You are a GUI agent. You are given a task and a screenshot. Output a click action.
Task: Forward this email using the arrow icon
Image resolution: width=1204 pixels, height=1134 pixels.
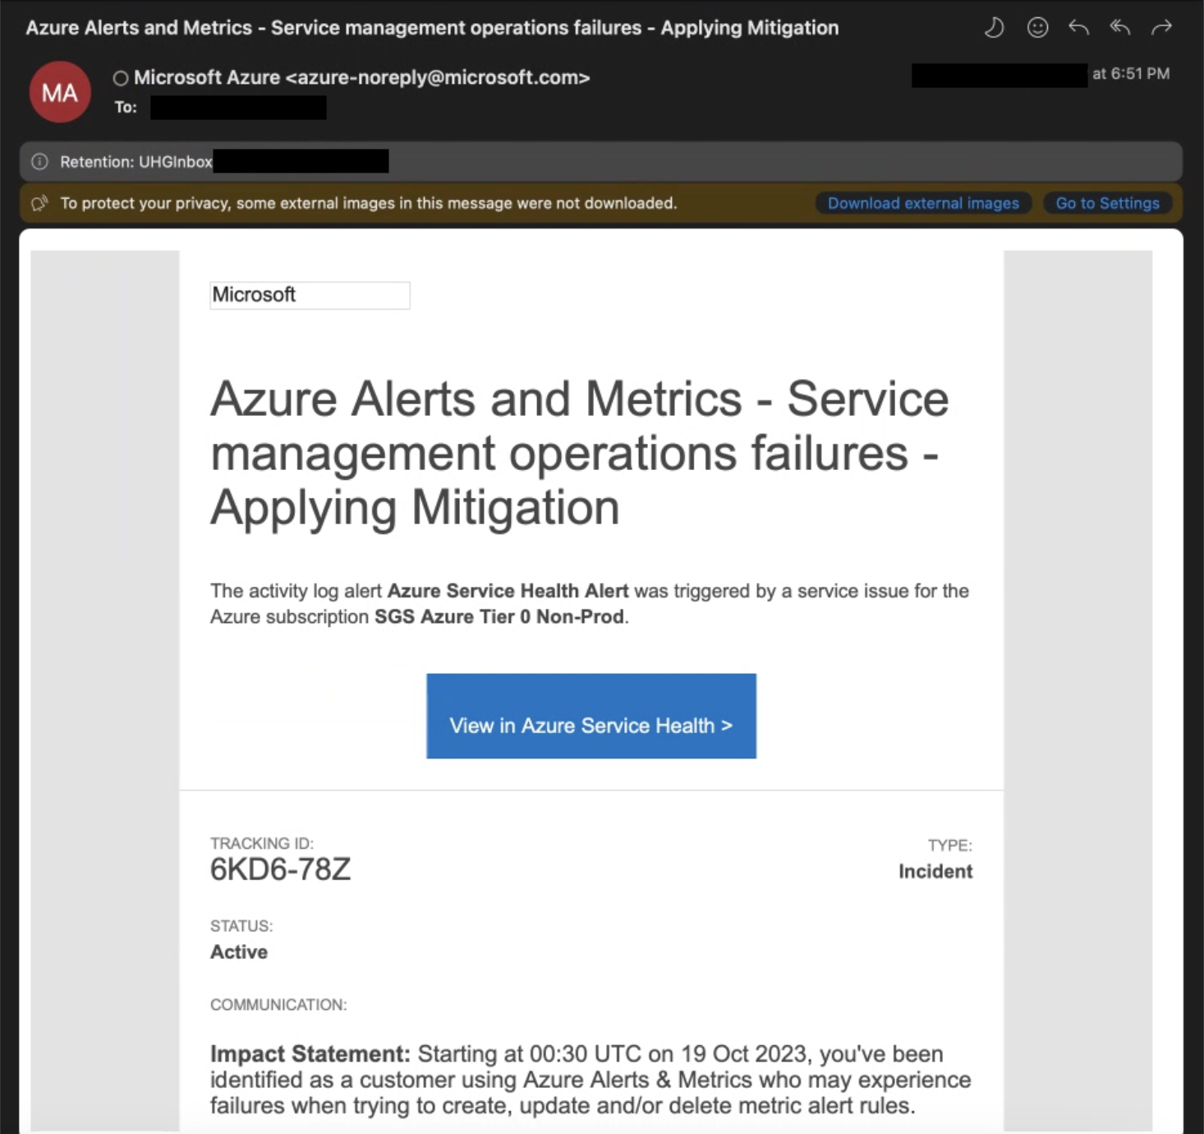click(x=1161, y=28)
